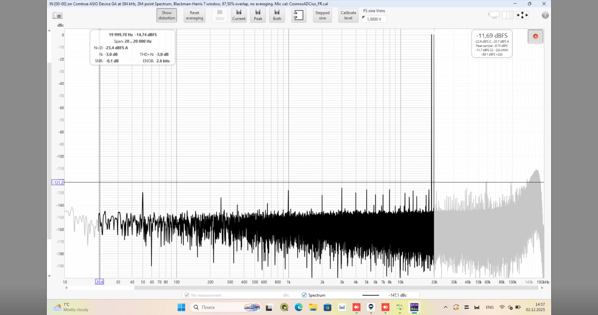Save the Peak trace
This screenshot has width=598, height=315.
[258, 15]
